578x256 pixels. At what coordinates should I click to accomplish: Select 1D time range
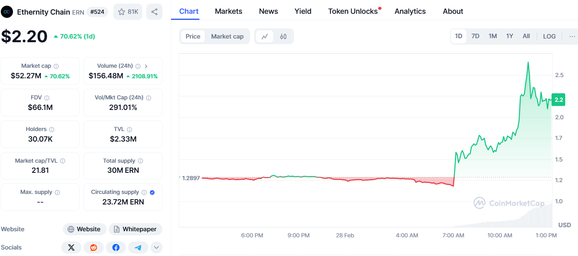pos(458,36)
